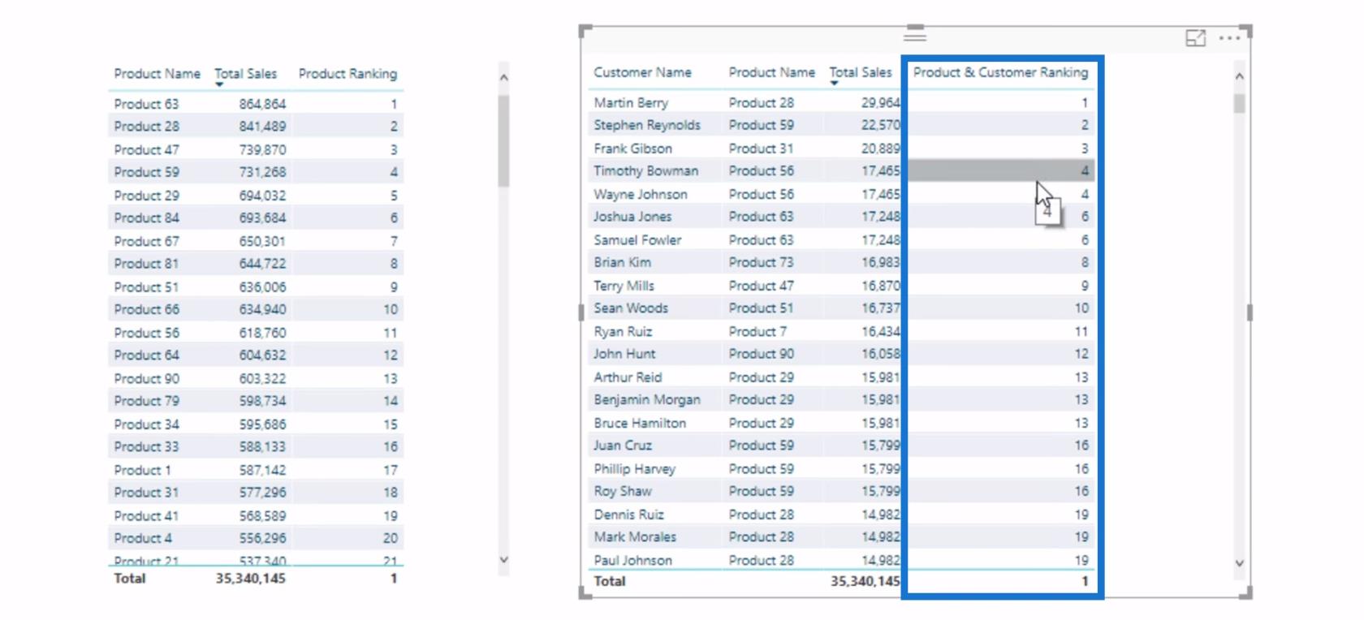This screenshot has width=1364, height=620.
Task: Click 841,489 sales value
Action: pos(262,127)
